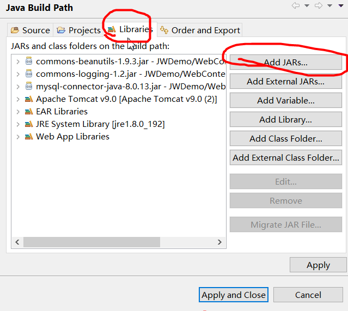Select commons-logging-1.2.jar row text
348x311 pixels.
(x=131, y=74)
